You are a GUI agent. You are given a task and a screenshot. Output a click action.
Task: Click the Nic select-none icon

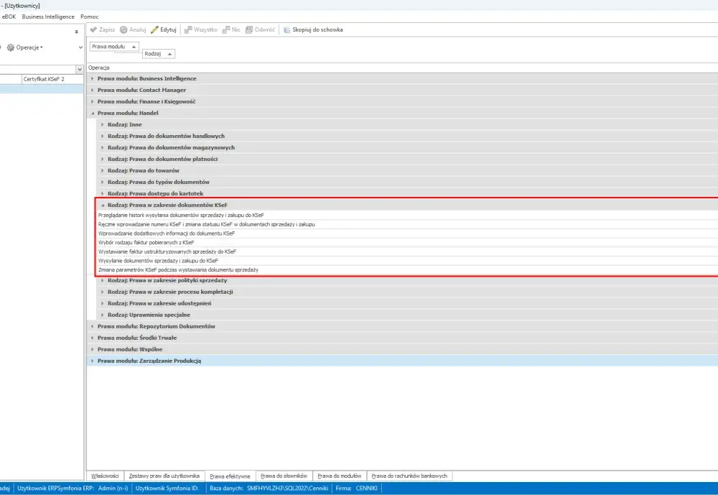pyautogui.click(x=225, y=29)
